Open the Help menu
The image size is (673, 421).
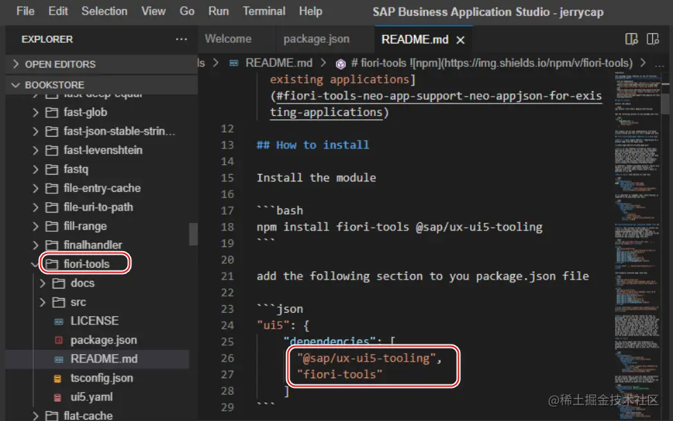(x=310, y=11)
